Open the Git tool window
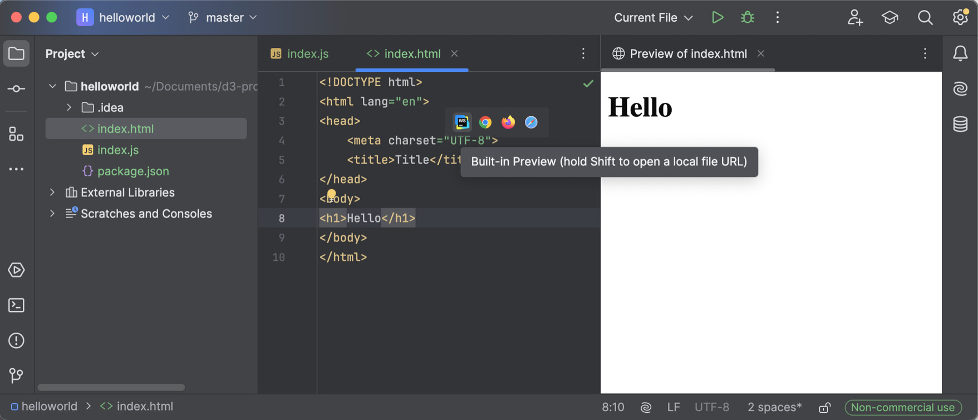978x420 pixels. [16, 376]
